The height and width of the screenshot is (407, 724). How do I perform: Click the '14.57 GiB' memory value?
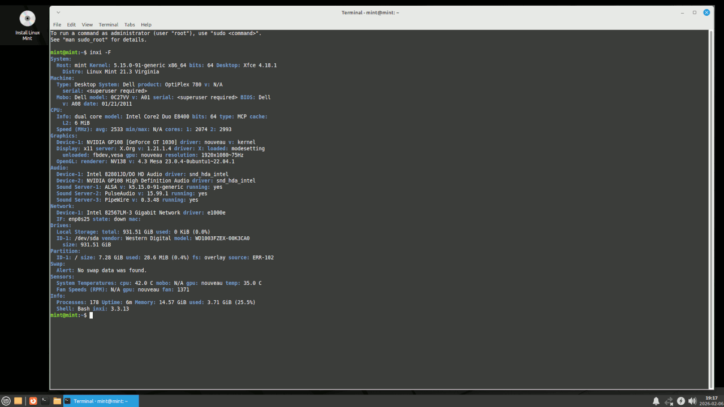coord(173,302)
